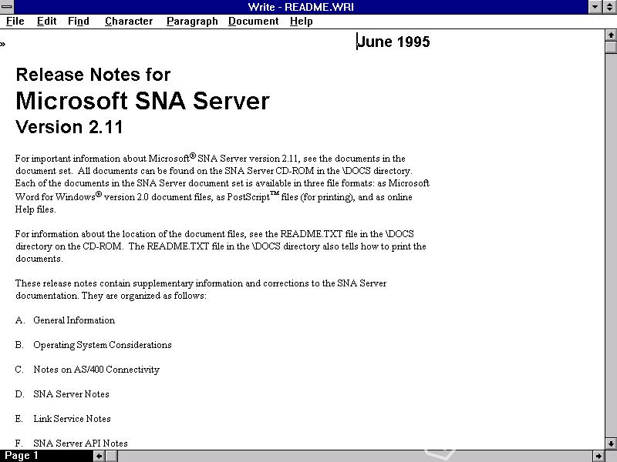Click the horizontal scrollbar thumb box
The image size is (617, 462).
[x=111, y=456]
